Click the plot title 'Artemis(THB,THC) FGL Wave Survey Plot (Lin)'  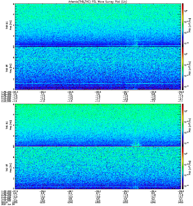tap(98, 2)
